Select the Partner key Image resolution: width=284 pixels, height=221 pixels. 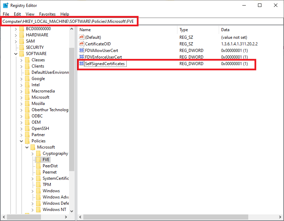[x=38, y=135]
